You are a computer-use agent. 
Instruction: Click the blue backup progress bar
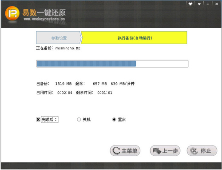(x=112, y=64)
